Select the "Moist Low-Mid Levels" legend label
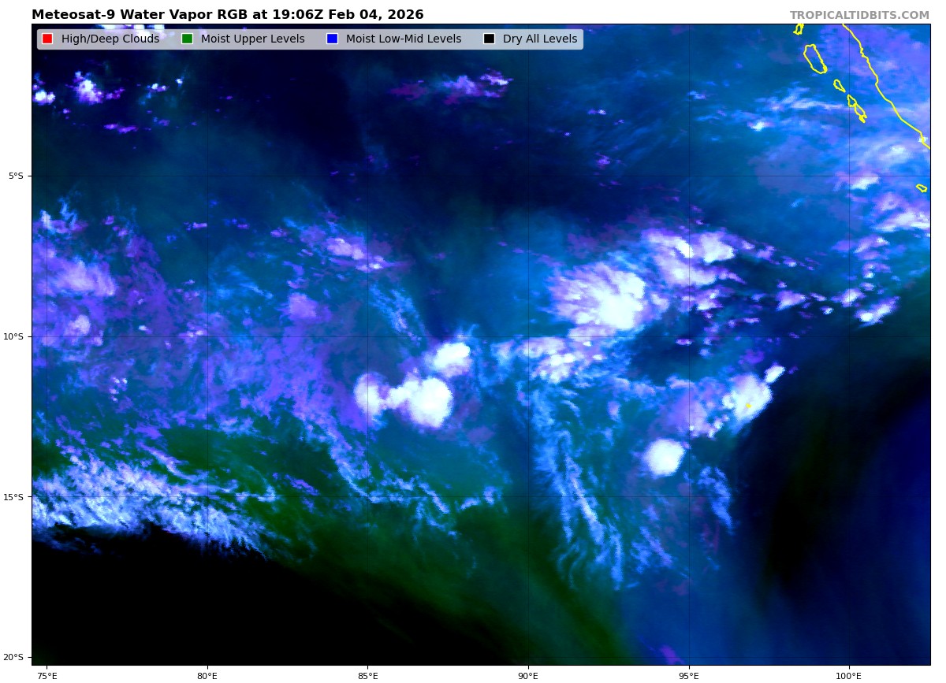This screenshot has height=683, width=946. pyautogui.click(x=404, y=39)
